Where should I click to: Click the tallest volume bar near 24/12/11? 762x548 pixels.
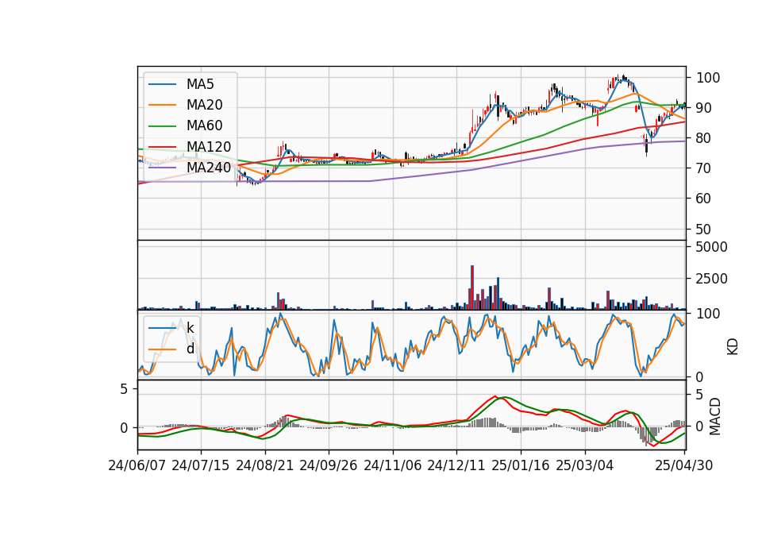[x=472, y=288]
